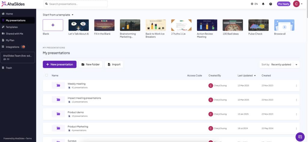Open the Product demo folder name
Image resolution: width=308 pixels, height=142 pixels.
[x=75, y=112]
